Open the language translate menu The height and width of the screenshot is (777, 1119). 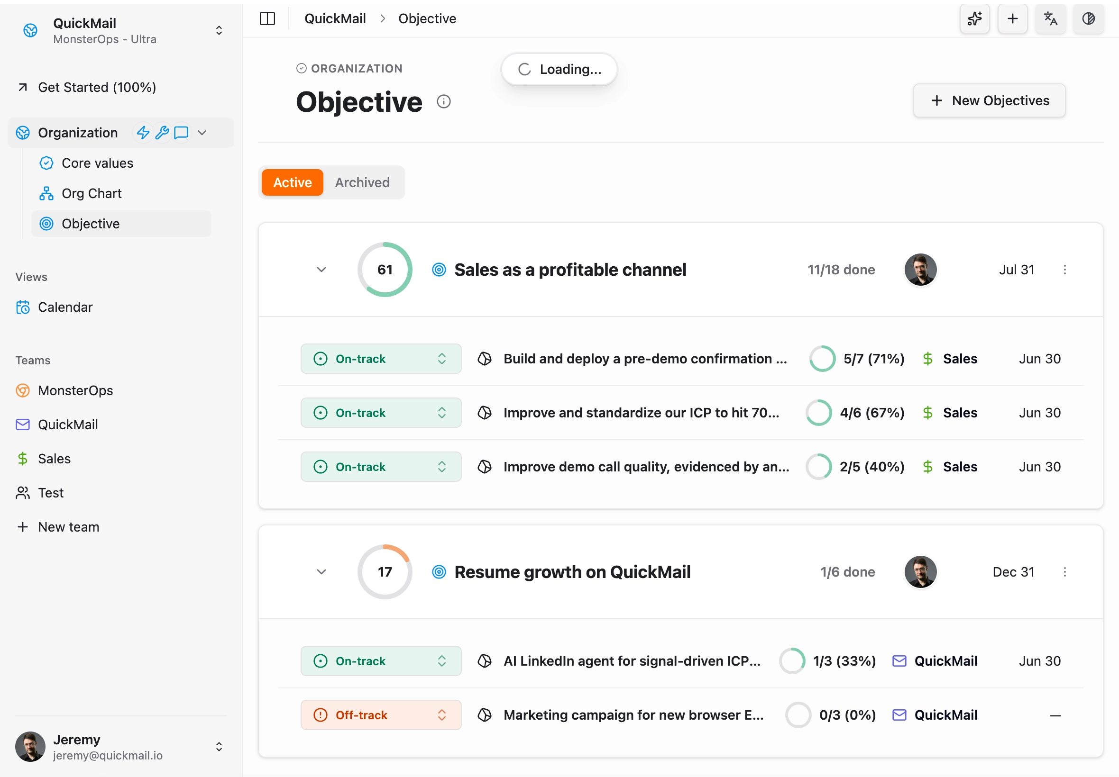tap(1050, 18)
